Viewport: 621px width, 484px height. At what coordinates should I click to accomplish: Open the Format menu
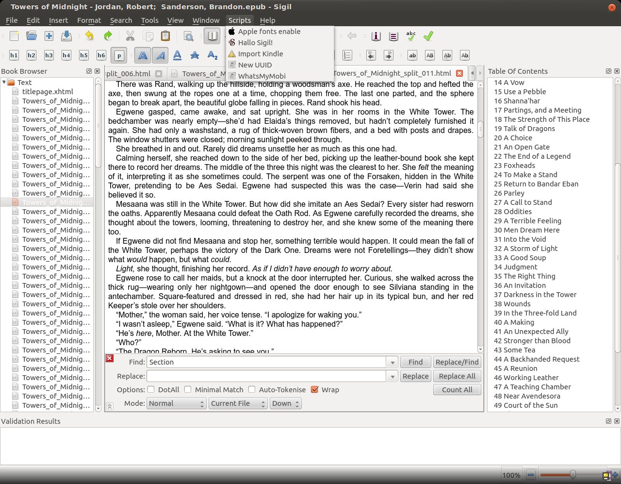89,20
